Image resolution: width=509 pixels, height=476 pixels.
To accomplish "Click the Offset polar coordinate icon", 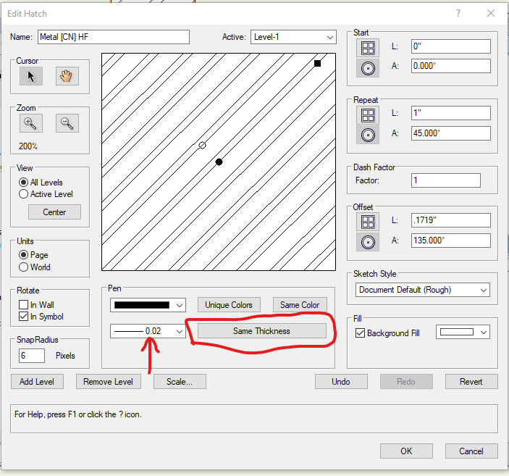I will tap(369, 241).
